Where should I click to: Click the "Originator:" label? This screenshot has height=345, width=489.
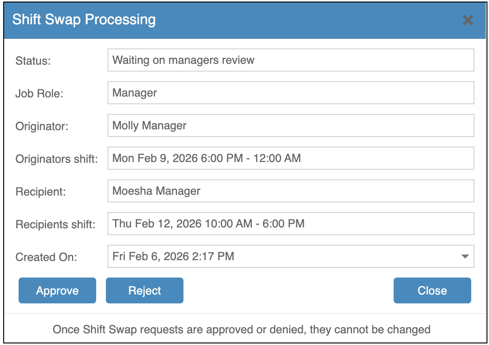pyautogui.click(x=42, y=126)
